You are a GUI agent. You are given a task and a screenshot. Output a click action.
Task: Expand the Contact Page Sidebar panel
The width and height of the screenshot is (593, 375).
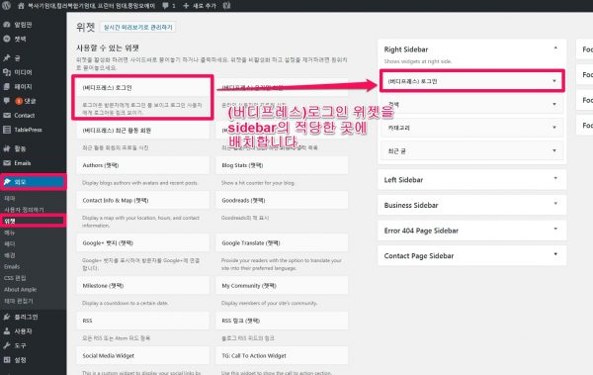coord(472,255)
